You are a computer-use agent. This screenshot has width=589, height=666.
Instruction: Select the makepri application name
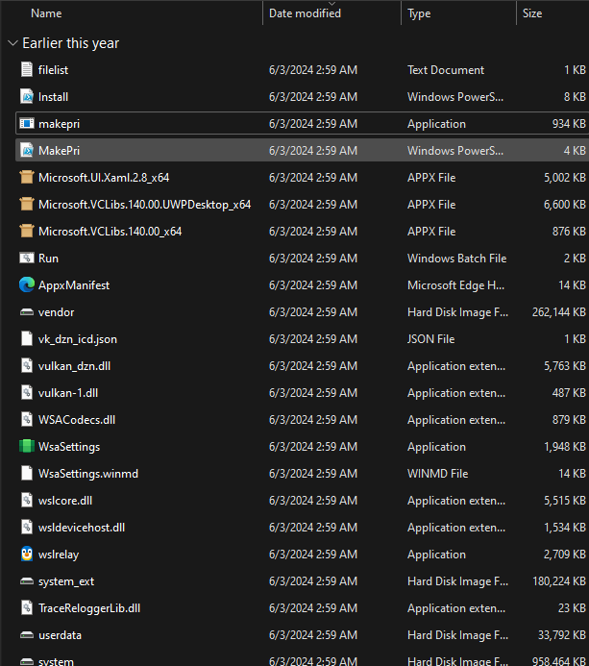59,124
